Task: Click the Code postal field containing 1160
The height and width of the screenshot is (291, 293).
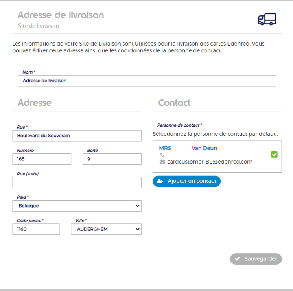Action: click(36, 229)
